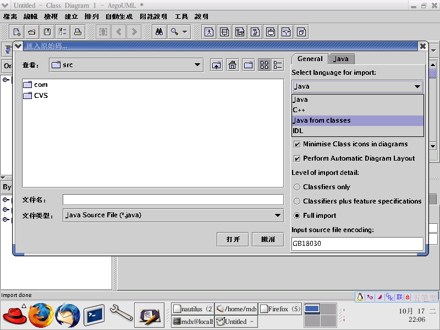Click the 文件名 file name field
The height and width of the screenshot is (330, 440).
[x=173, y=200]
